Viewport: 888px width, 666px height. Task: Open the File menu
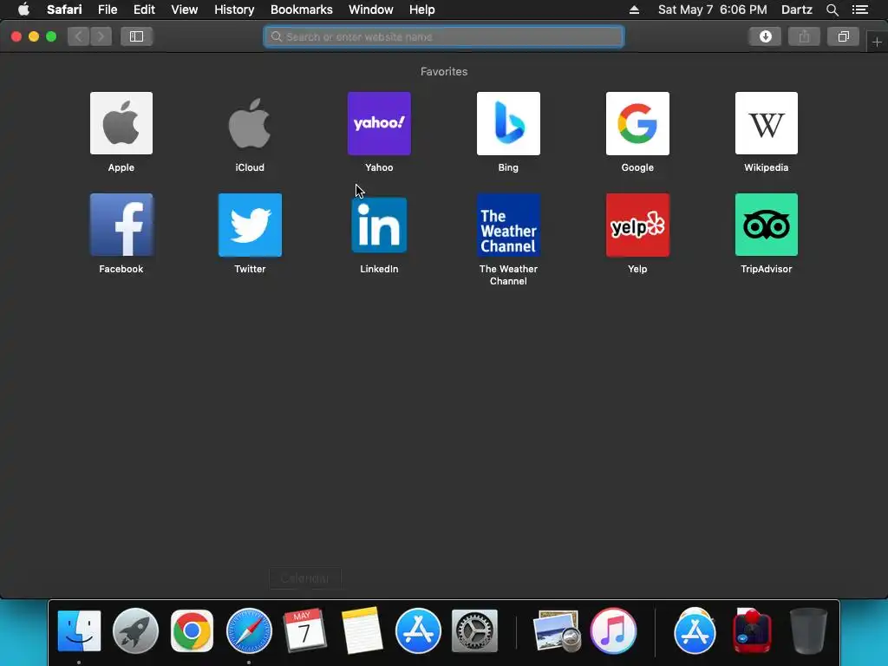point(107,10)
